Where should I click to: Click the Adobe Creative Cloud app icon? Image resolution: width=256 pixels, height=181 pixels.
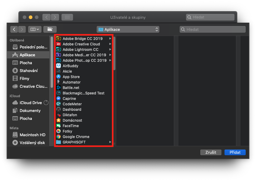click(58, 44)
